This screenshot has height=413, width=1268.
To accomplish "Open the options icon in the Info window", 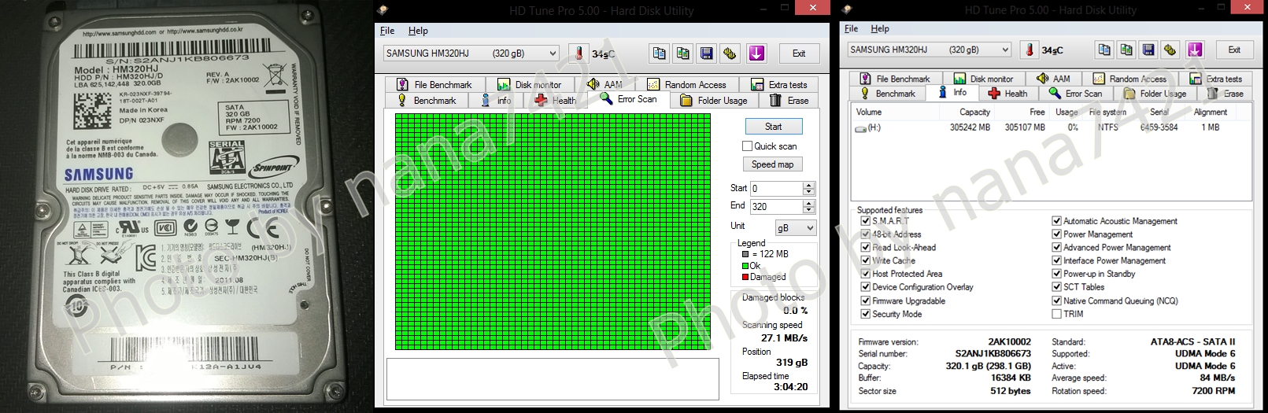I will (1170, 50).
